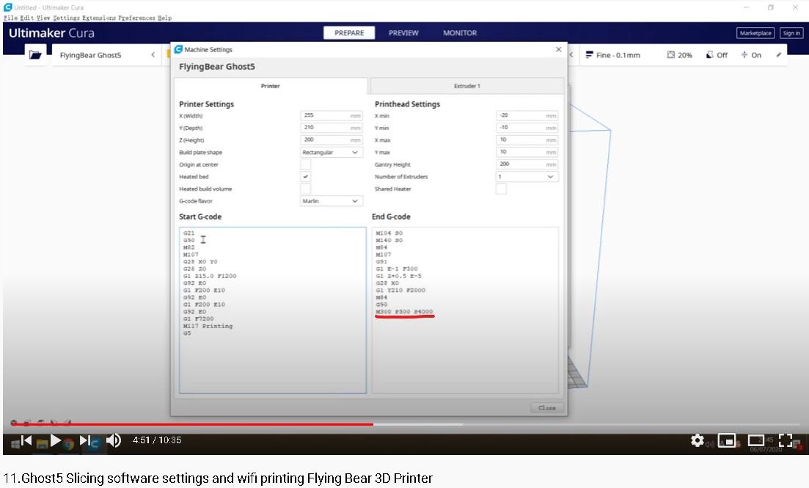Open the View menu
This screenshot has width=809, height=488.
[43, 18]
